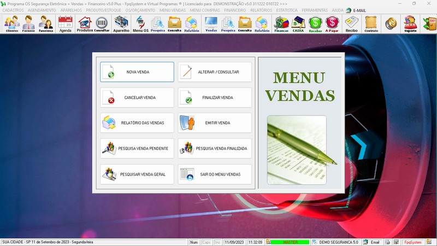Viewport: 437px width, 246px height.
Task: Click E-MAIL in the menu bar
Action: [x=359, y=10]
